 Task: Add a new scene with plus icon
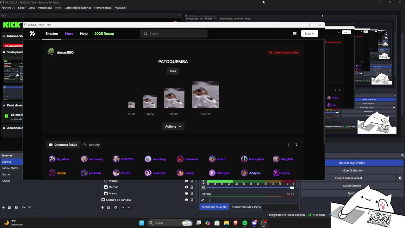coord(3,207)
